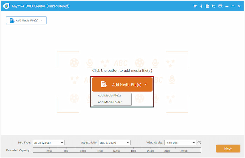Open the Aspect Ratio dropdown
245x158 pixels.
pos(114,143)
